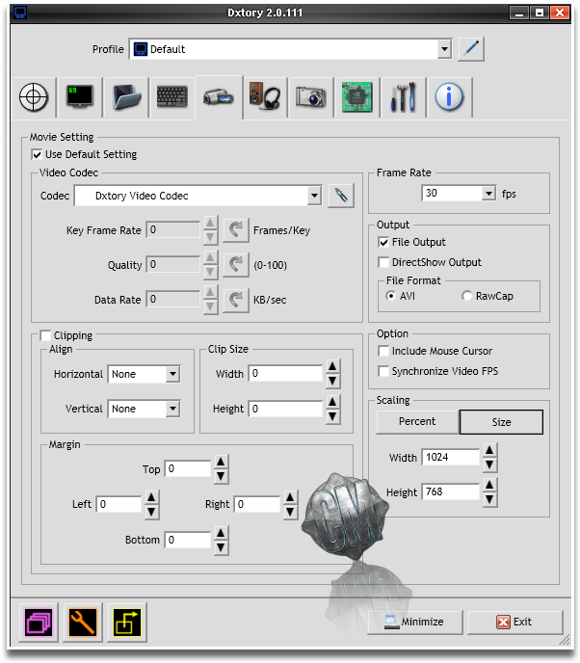
Task: Click the Clip Size Height field
Action: click(286, 409)
